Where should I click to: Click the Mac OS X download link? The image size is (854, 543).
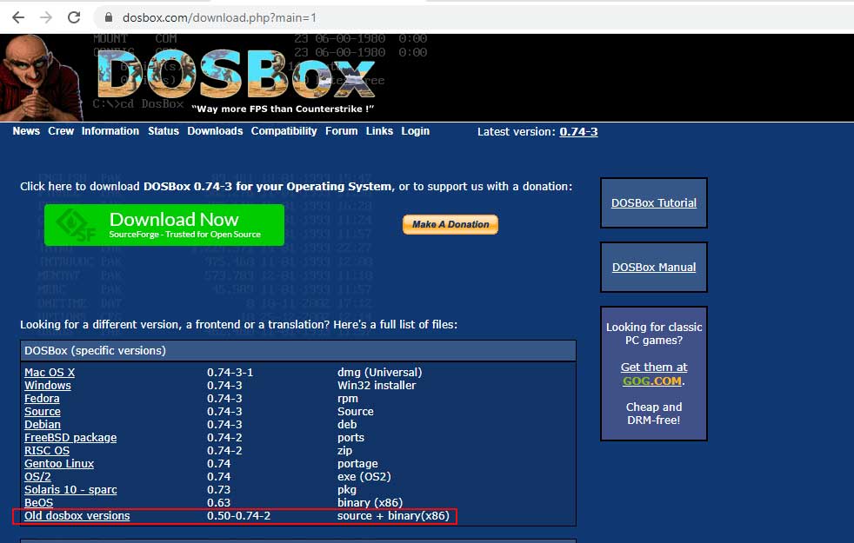coord(50,372)
